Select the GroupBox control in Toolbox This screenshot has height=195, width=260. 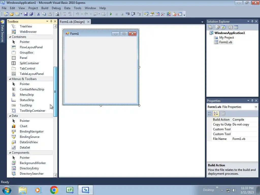(x=30, y=53)
